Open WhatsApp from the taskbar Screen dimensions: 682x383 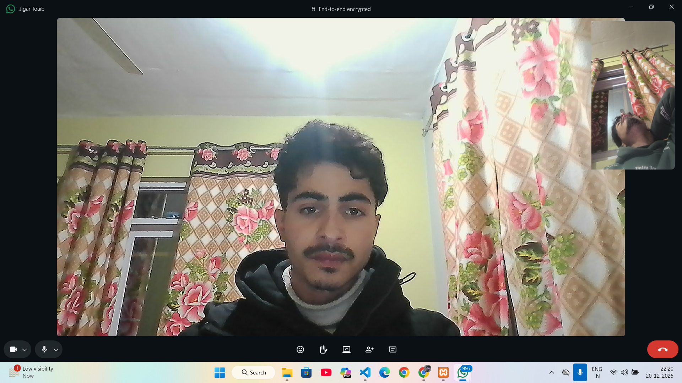pyautogui.click(x=462, y=373)
